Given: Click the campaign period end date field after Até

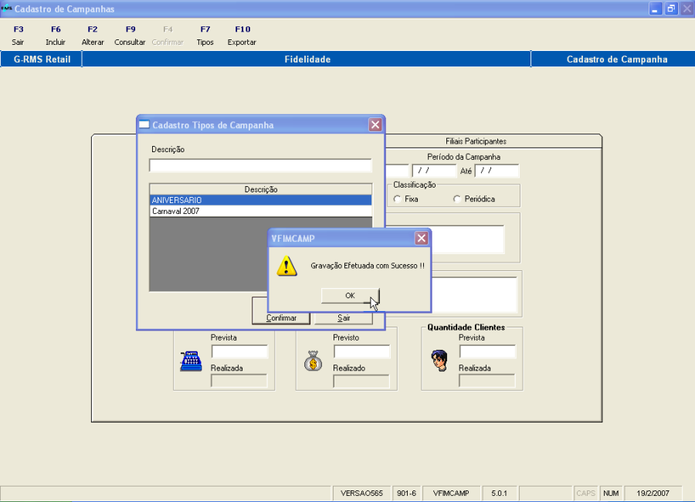Looking at the screenshot, I should tap(497, 171).
